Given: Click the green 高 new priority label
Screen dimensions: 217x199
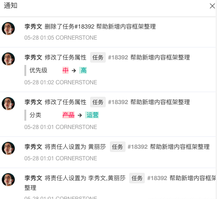Looking at the screenshot, I should point(83,70).
